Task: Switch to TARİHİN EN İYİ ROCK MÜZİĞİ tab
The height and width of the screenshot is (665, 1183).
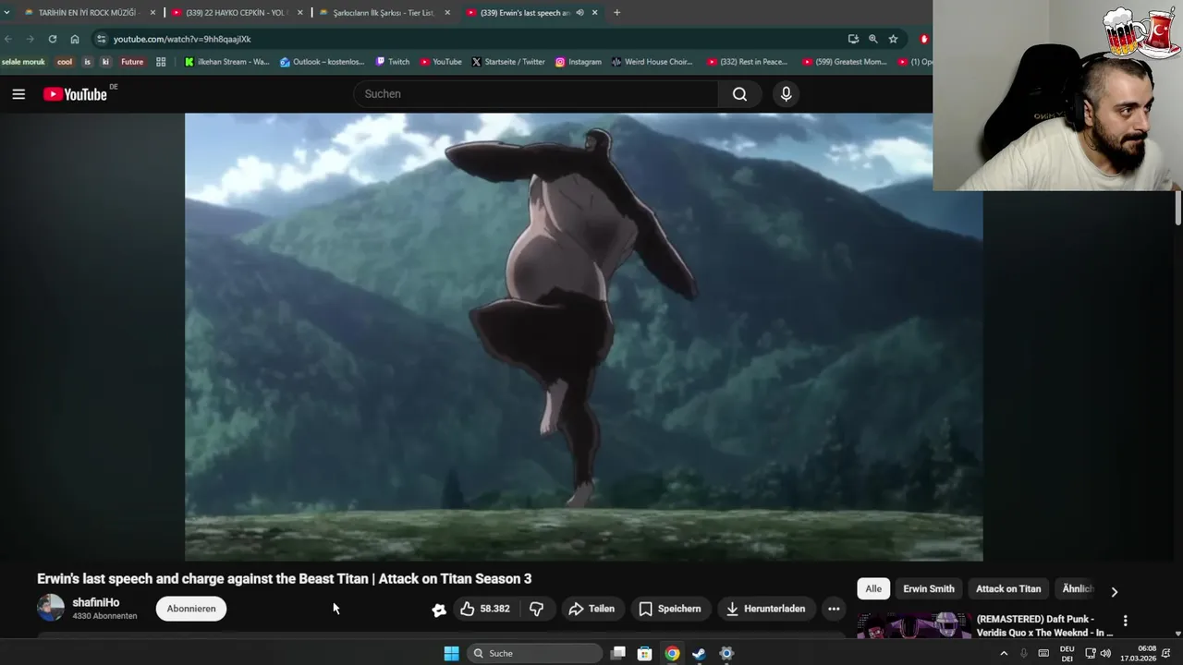Action: pyautogui.click(x=87, y=13)
